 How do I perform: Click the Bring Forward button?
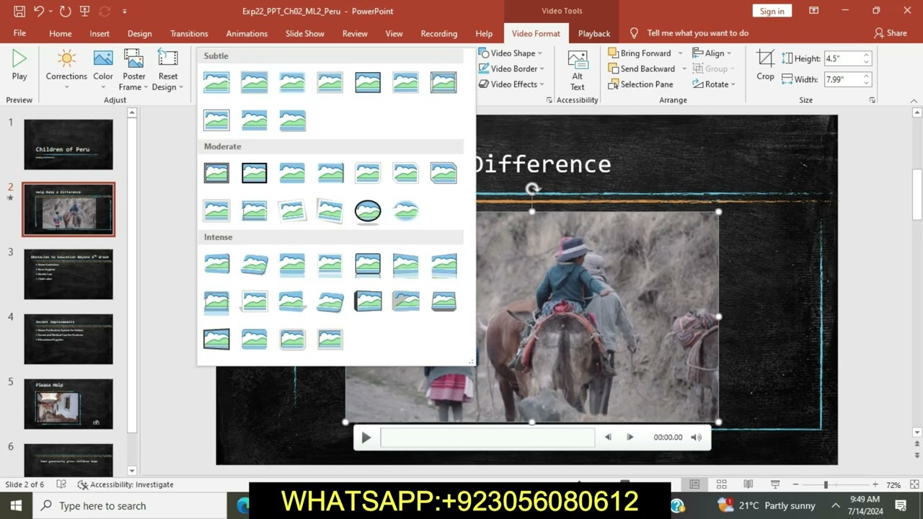tap(640, 53)
